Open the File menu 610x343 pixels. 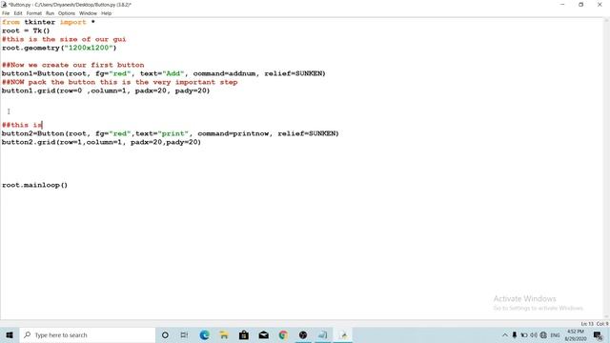tap(6, 13)
